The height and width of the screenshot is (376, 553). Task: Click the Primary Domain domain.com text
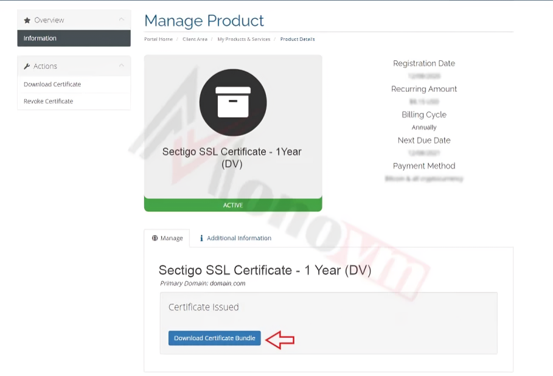point(203,284)
